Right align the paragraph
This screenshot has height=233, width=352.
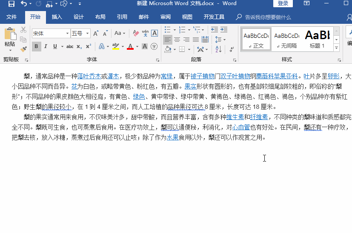coord(186,40)
